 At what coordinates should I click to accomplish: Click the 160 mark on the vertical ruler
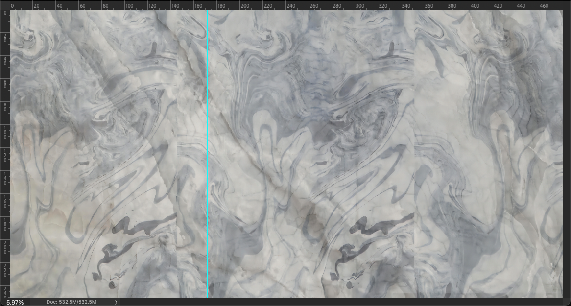pos(5,200)
